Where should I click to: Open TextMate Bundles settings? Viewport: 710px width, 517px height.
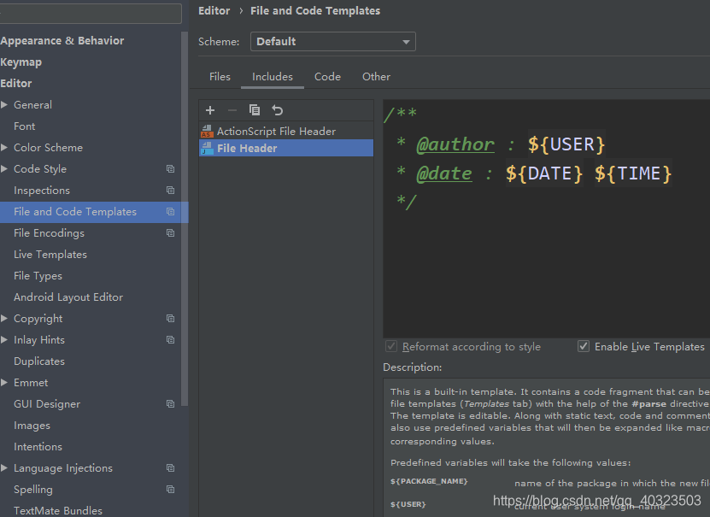58,510
